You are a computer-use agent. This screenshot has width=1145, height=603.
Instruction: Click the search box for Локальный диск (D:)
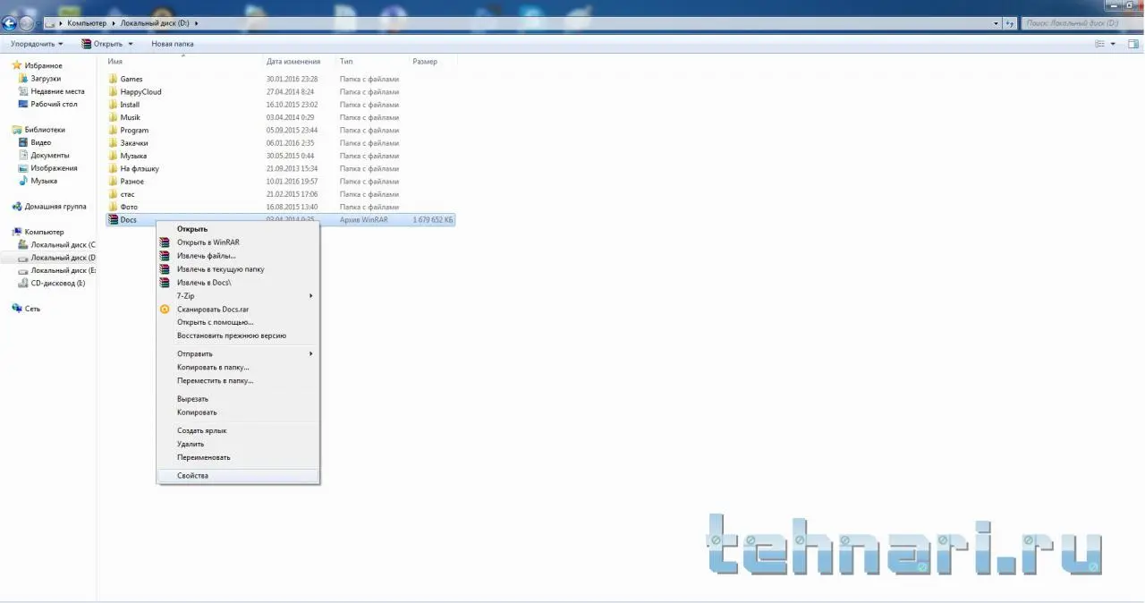tap(1081, 23)
